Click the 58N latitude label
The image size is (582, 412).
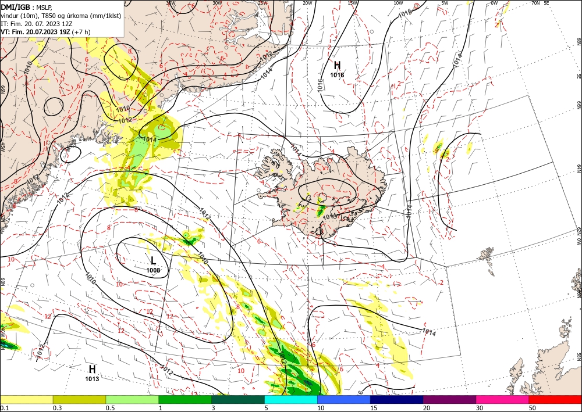579,357
